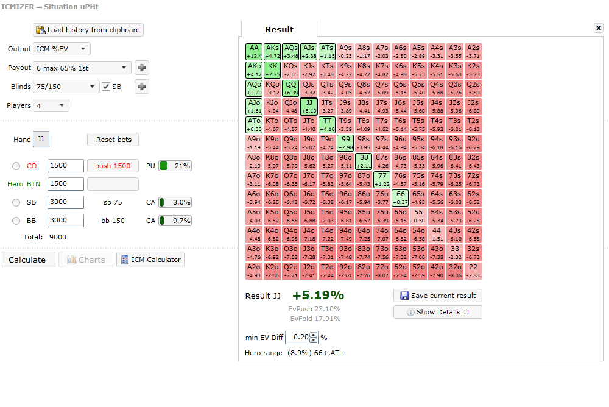Image resolution: width=609 pixels, height=407 pixels.
Task: Click the Hand JJ selector button
Action: pyautogui.click(x=41, y=140)
